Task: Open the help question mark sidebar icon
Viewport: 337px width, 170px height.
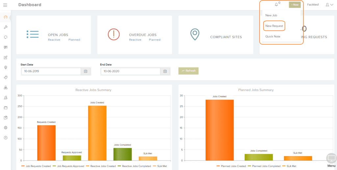Action: click(x=6, y=138)
